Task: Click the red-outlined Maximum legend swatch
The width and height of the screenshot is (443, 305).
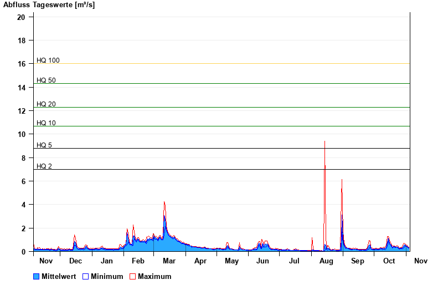Action: tap(132, 276)
